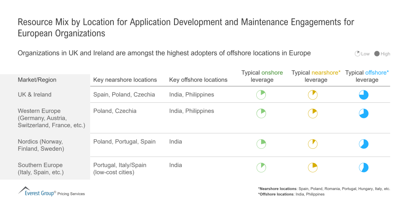Select the Market/Region column header

[x=37, y=80]
